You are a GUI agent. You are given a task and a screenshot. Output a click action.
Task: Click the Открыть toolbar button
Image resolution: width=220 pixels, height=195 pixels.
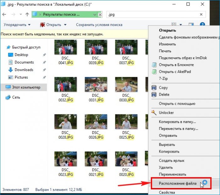[51, 25]
